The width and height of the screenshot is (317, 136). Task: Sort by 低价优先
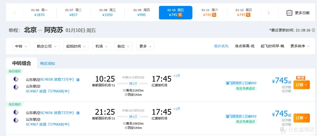(x=221, y=46)
